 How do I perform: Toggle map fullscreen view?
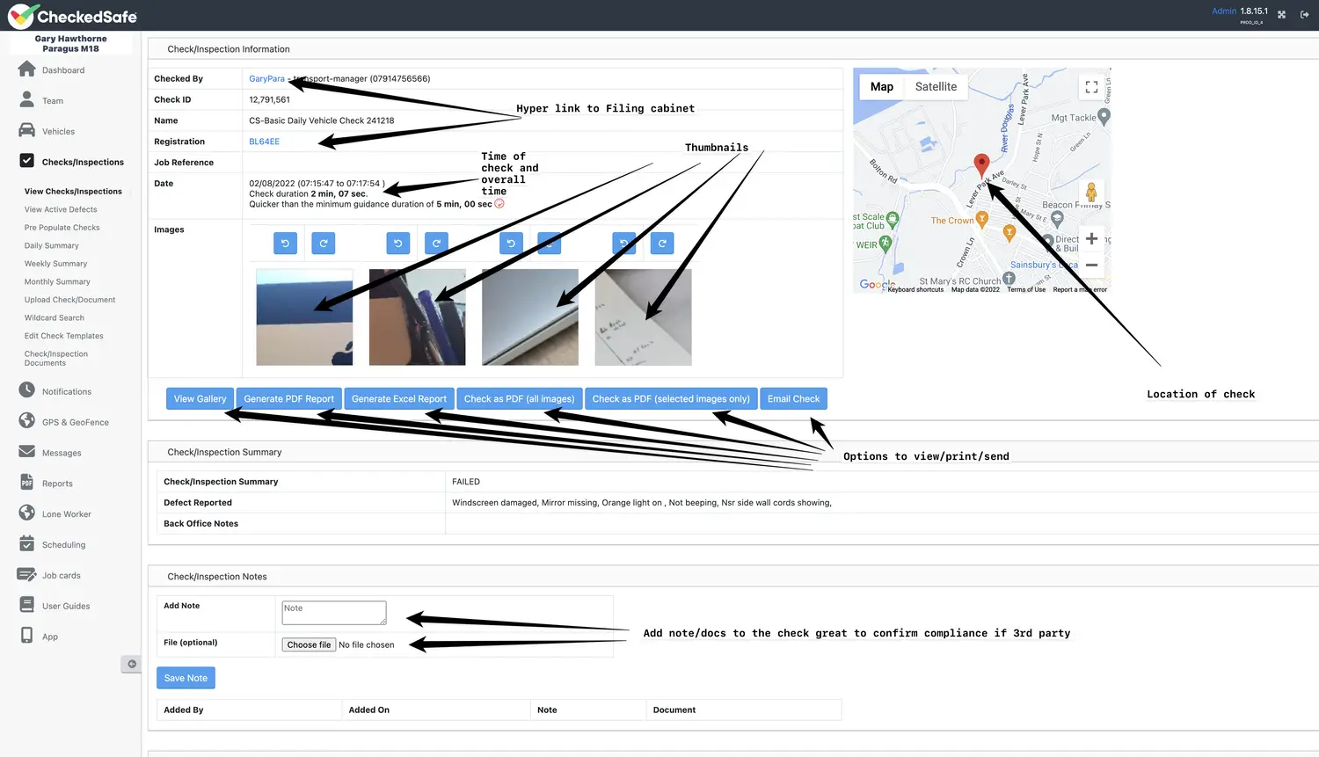point(1091,87)
